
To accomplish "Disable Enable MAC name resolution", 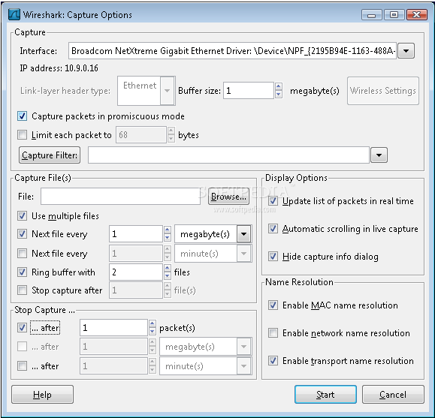I will click(x=273, y=305).
